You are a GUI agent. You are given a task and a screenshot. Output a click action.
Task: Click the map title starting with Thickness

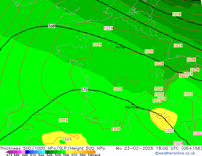pos(52,148)
